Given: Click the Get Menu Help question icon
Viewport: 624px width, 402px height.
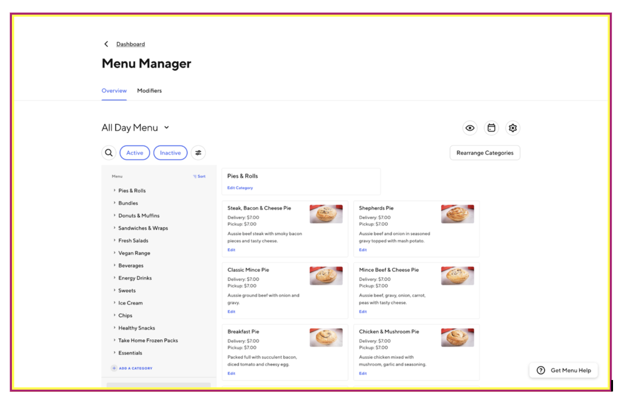Looking at the screenshot, I should [x=541, y=370].
